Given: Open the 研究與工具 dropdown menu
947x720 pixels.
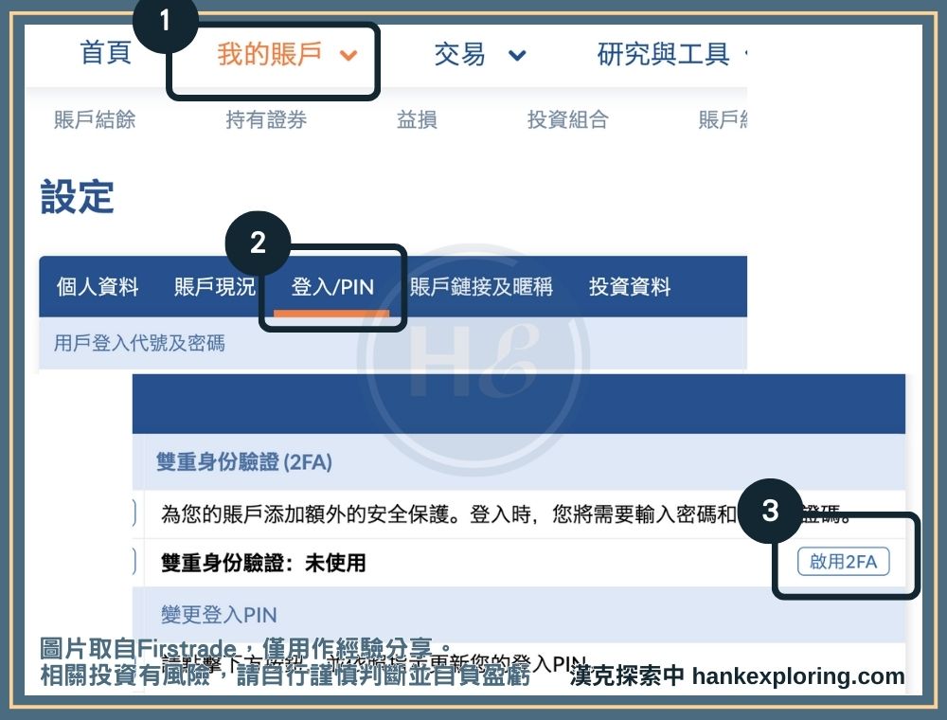Looking at the screenshot, I should tap(663, 54).
